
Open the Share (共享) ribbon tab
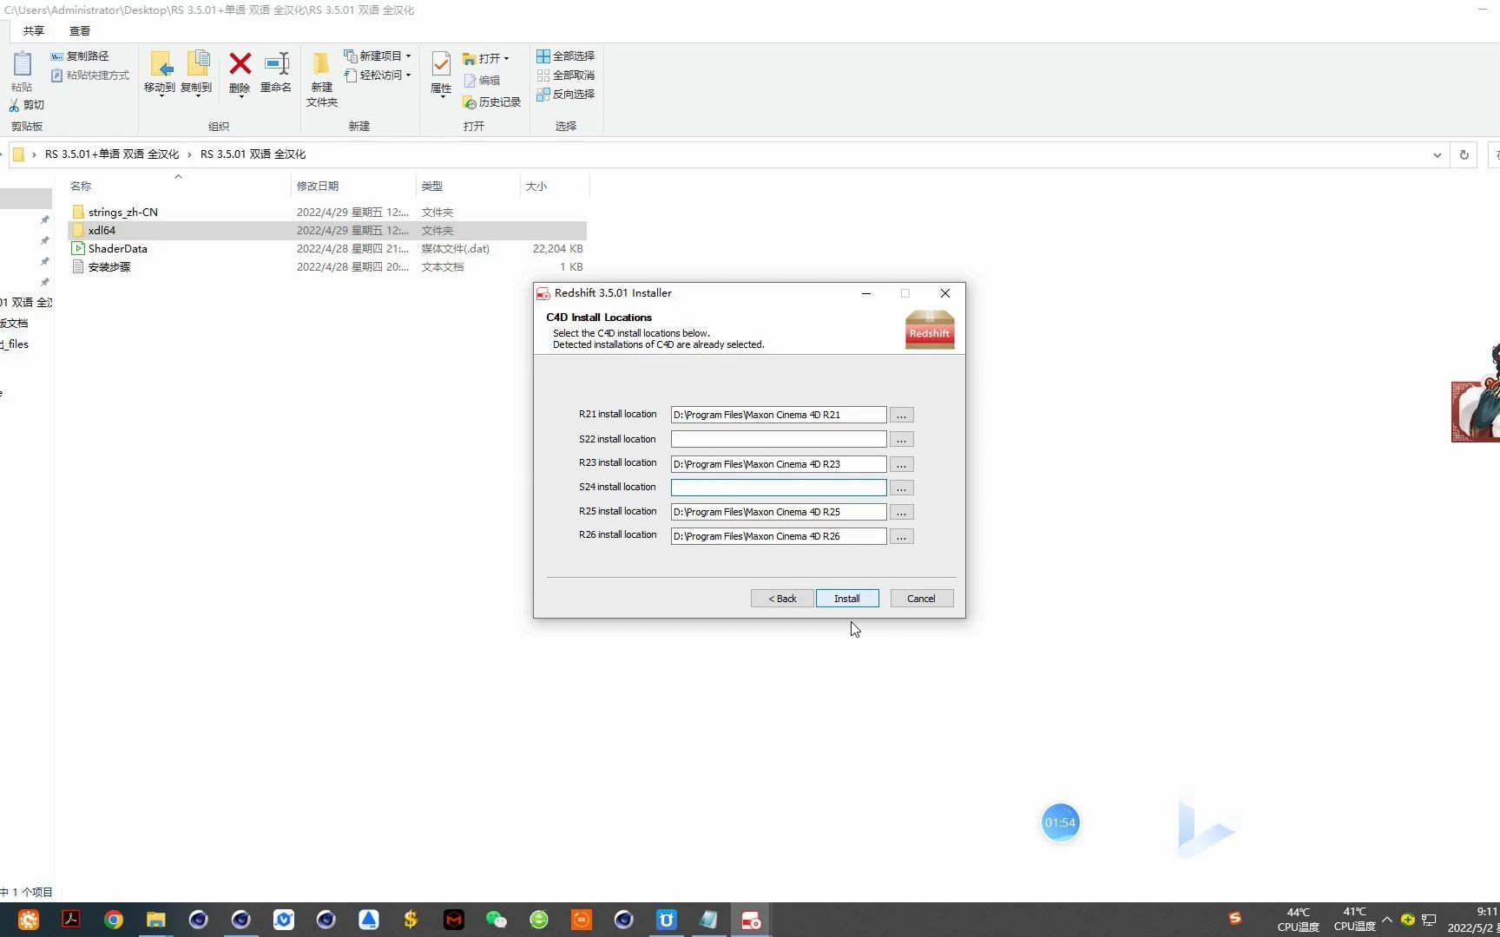point(34,31)
